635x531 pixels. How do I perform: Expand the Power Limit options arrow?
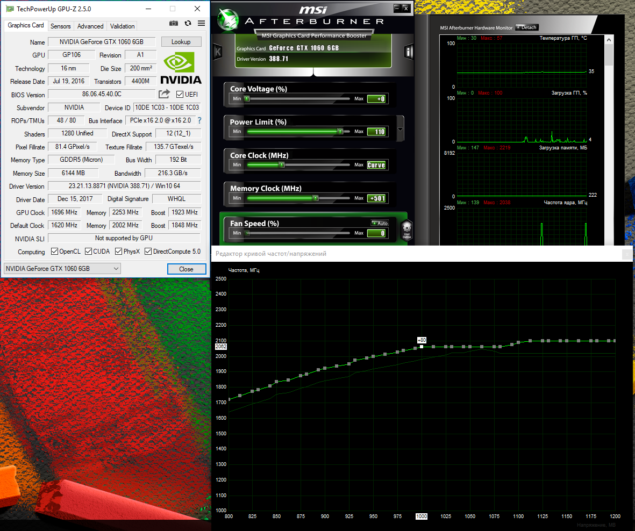[x=400, y=129]
